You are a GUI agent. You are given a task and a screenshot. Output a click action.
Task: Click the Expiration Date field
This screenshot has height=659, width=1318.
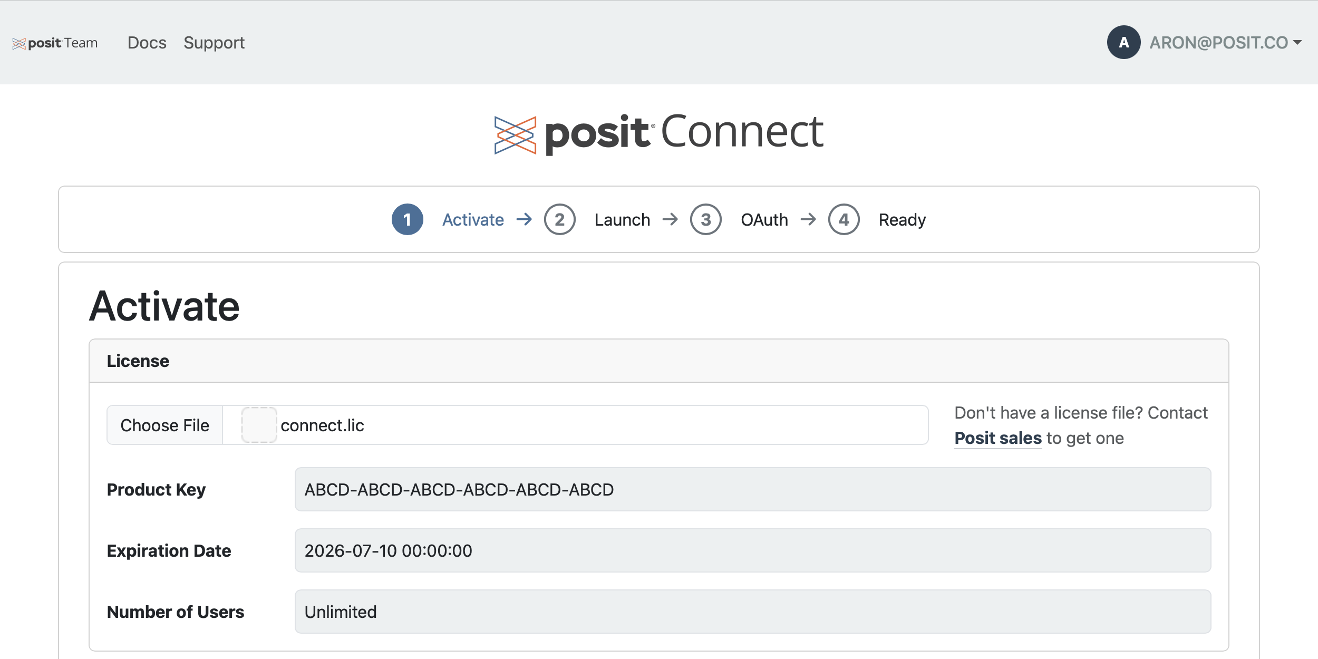752,550
